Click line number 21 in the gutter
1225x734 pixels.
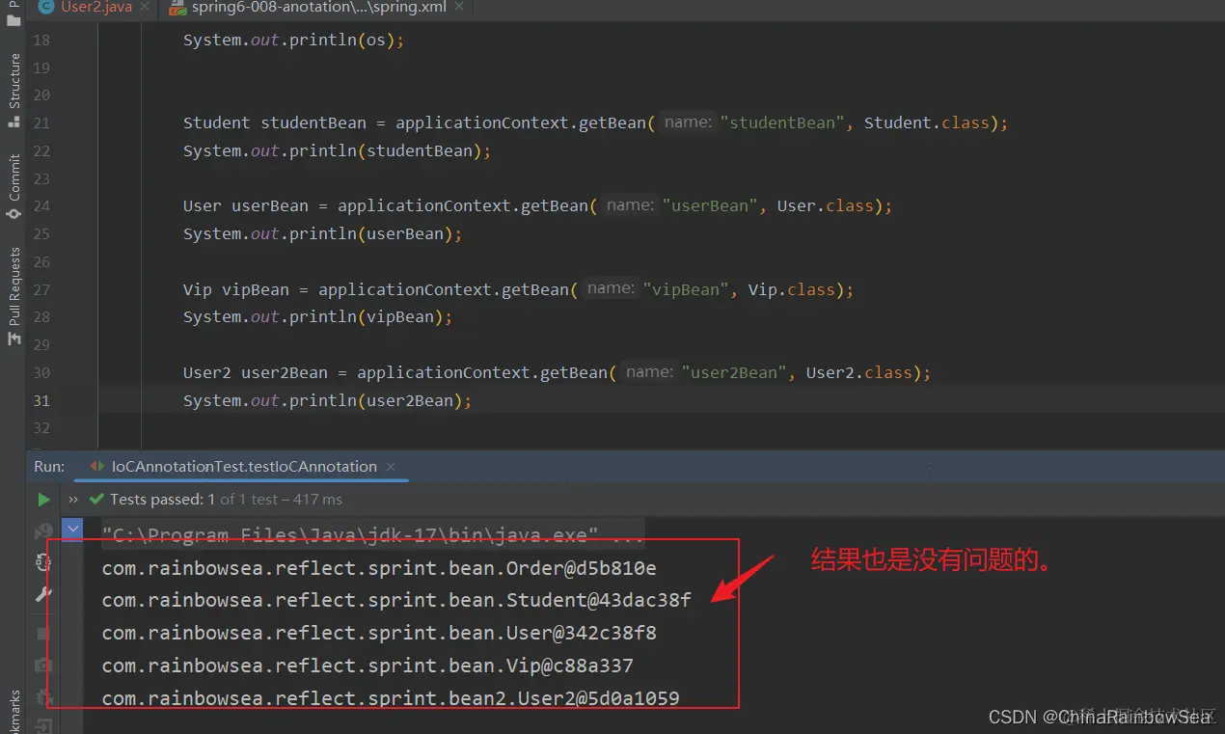41,123
